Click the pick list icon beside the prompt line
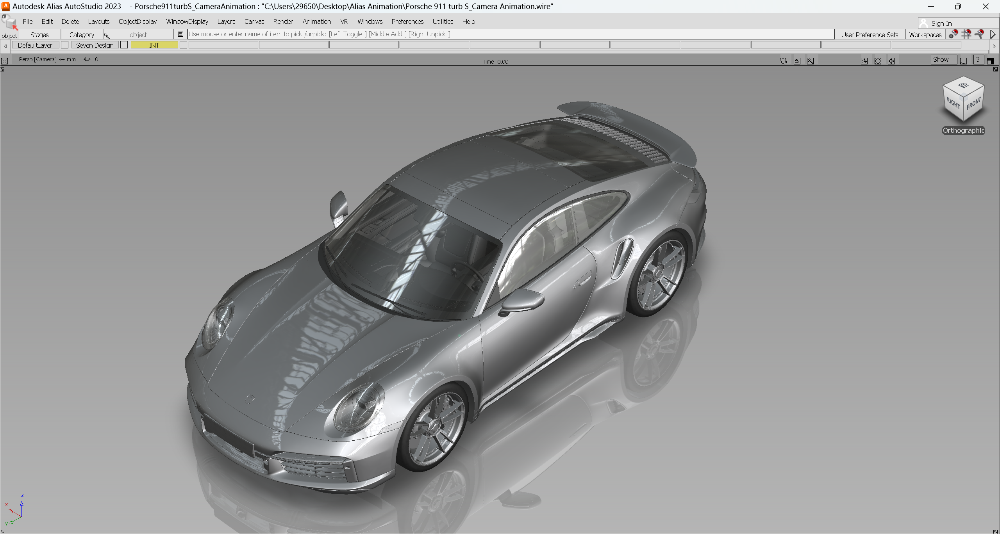1000x534 pixels. [180, 34]
